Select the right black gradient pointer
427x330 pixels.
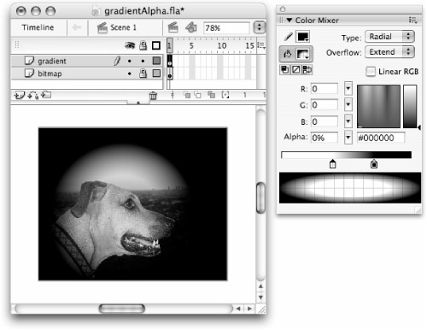point(374,163)
